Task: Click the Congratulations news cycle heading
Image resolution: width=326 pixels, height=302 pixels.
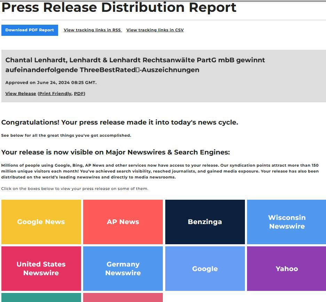Action: tap(120, 122)
